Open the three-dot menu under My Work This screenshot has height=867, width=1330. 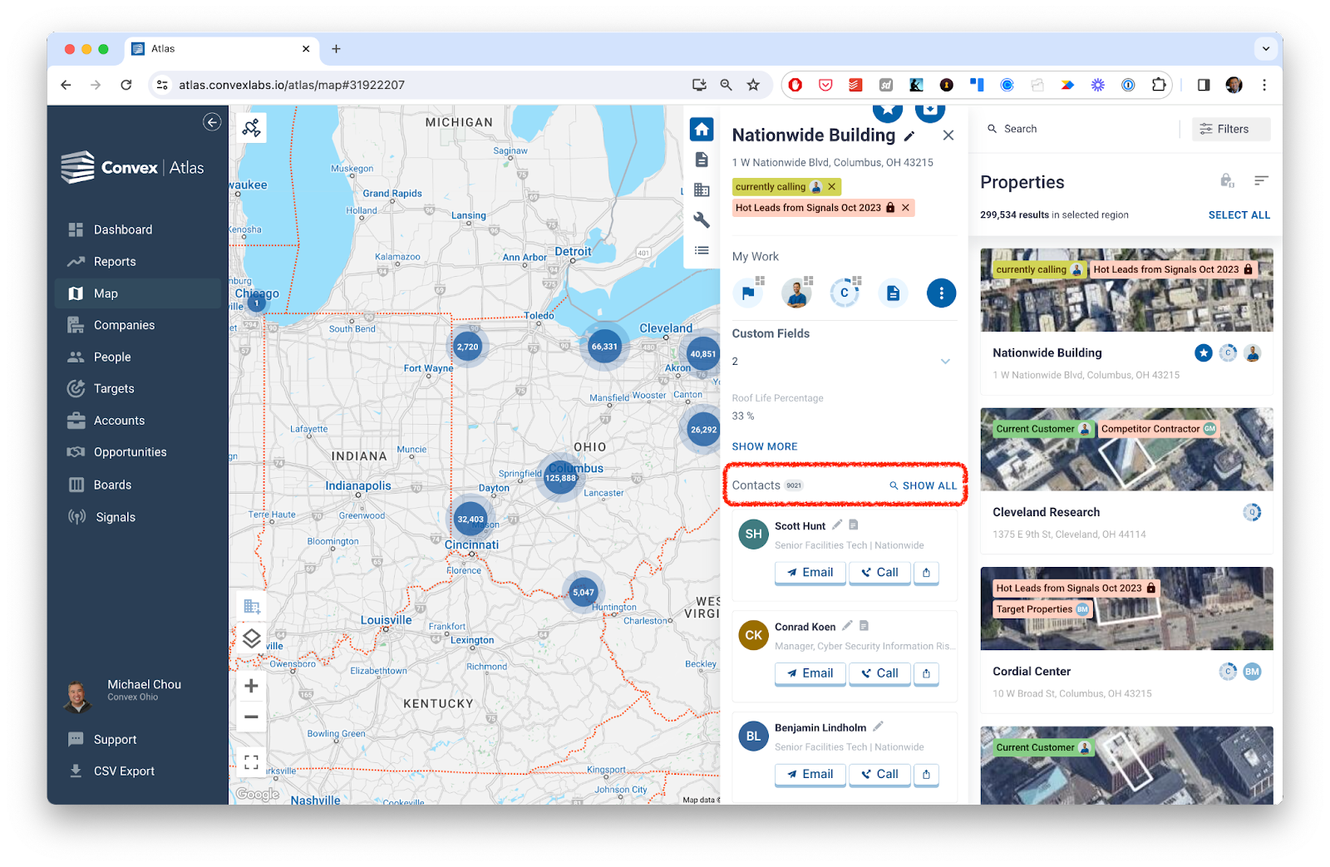(941, 293)
